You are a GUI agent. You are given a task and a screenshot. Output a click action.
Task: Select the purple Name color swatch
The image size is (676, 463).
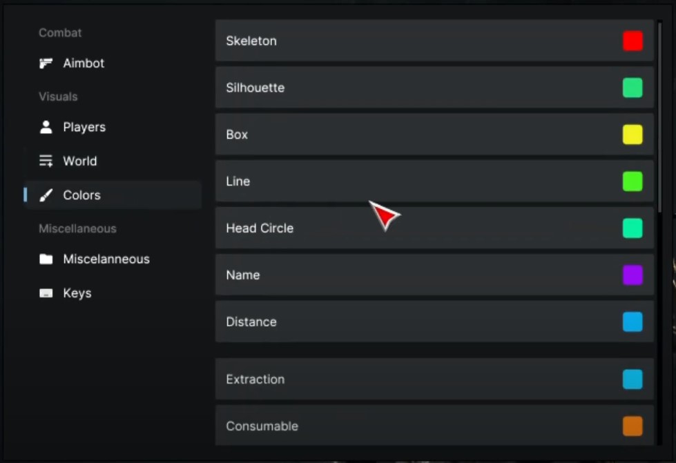(632, 275)
